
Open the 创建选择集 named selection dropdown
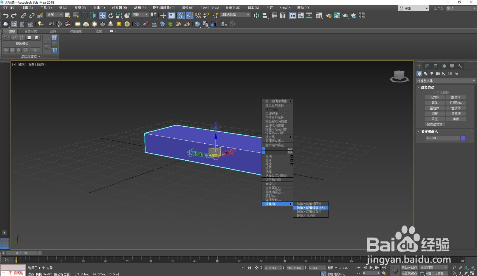[235, 15]
